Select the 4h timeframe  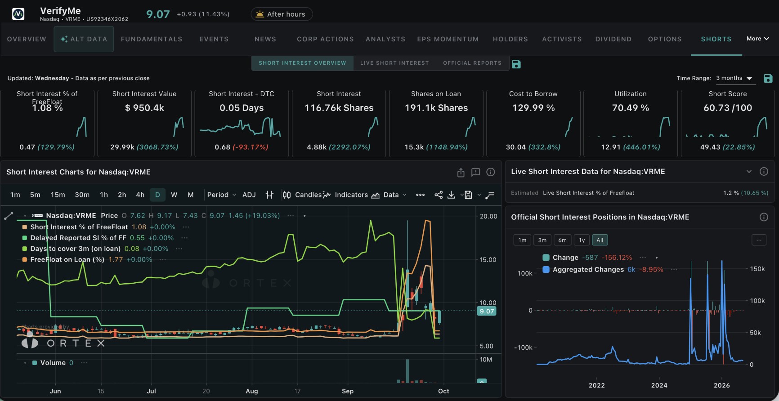pos(140,195)
